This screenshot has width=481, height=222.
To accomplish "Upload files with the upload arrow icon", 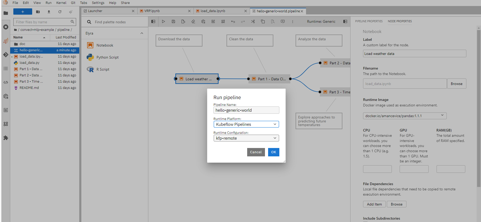I will pos(49,12).
